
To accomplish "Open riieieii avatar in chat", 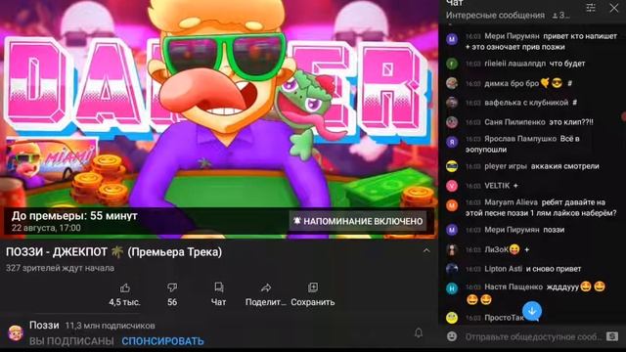I will point(452,64).
